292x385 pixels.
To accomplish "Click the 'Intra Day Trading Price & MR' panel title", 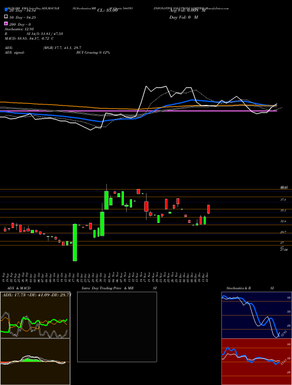I will click(107, 288).
